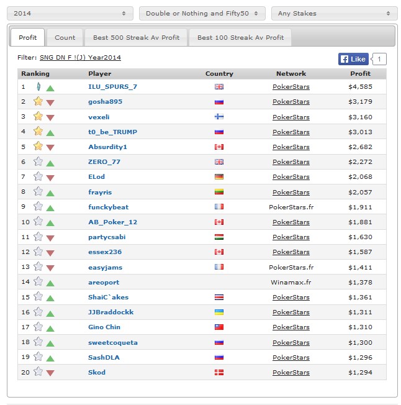Toggle the favorite star for frayris
Viewport: 401px width, 405px height.
pyautogui.click(x=38, y=191)
